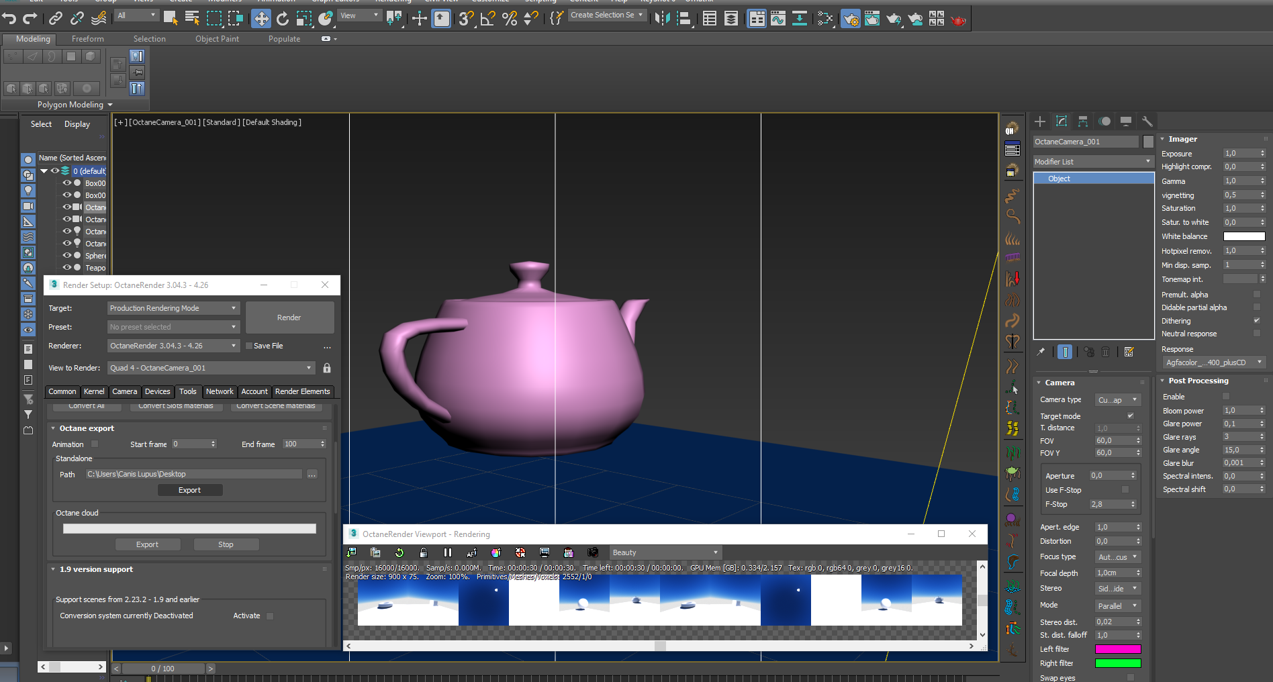
Task: Open the View to Render dropdown
Action: pyautogui.click(x=211, y=368)
